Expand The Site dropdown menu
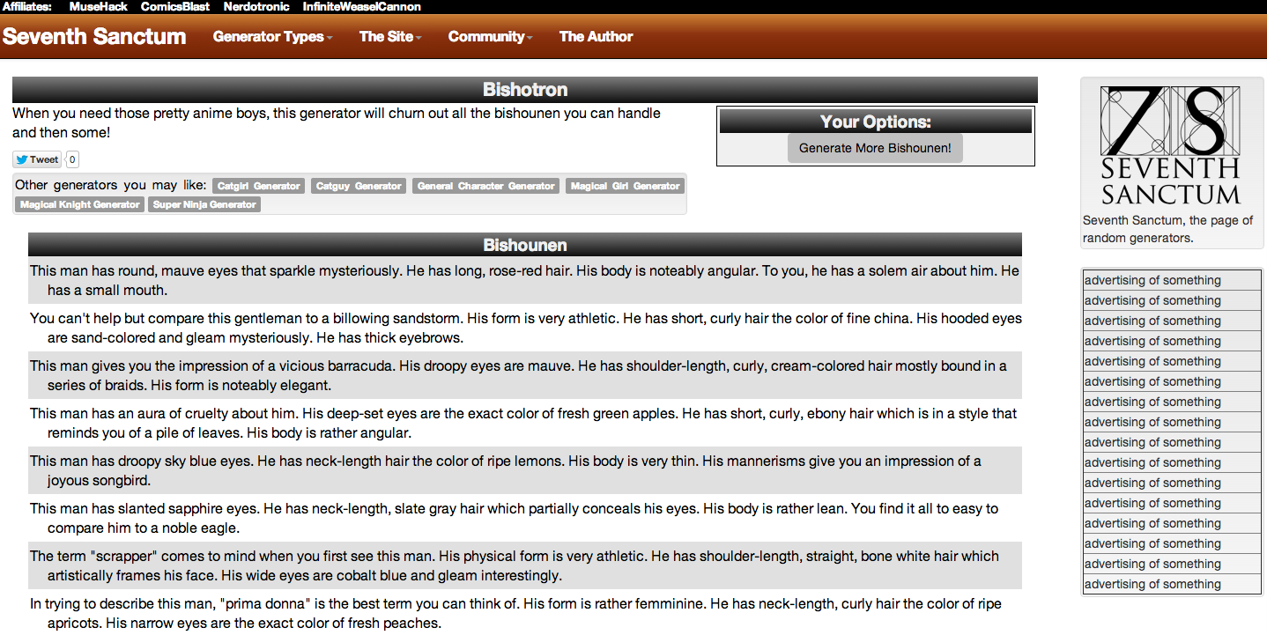 (x=390, y=37)
